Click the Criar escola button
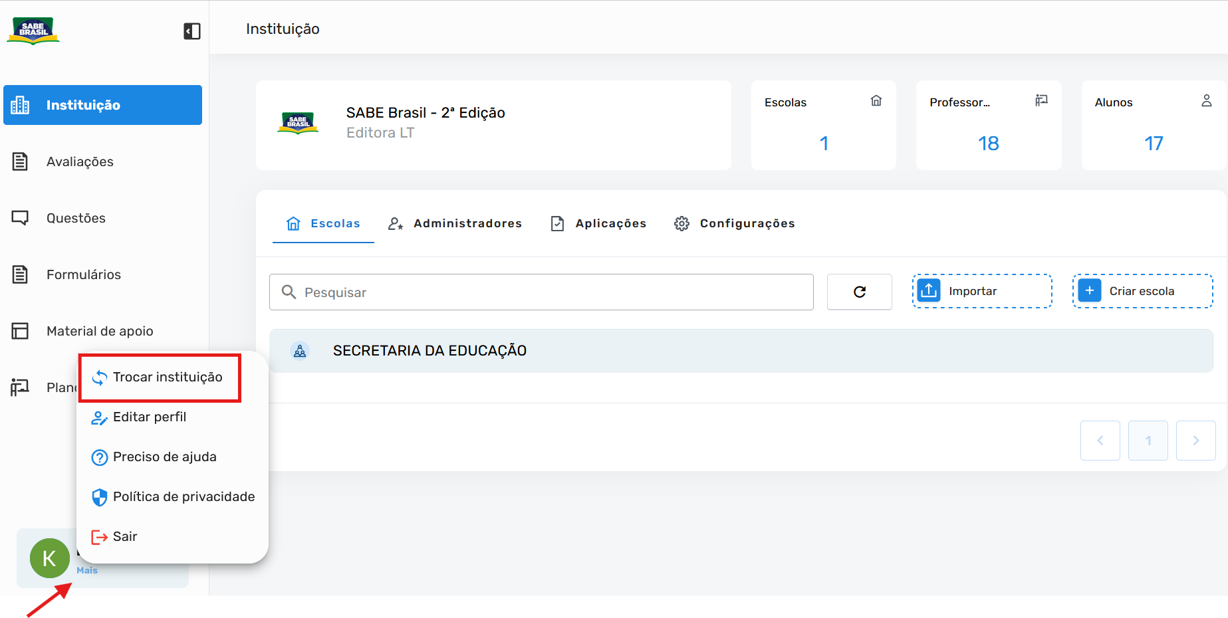The width and height of the screenshot is (1228, 618). [x=1143, y=291]
